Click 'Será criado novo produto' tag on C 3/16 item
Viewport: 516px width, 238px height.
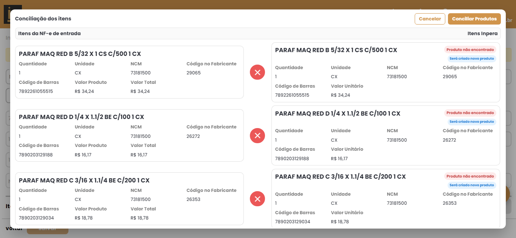[x=472, y=185]
